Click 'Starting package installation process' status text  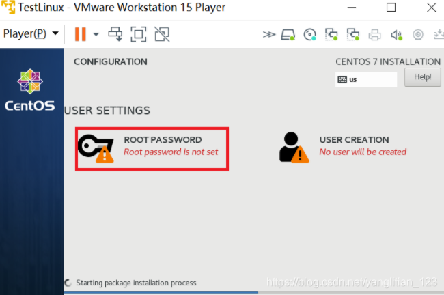(136, 283)
